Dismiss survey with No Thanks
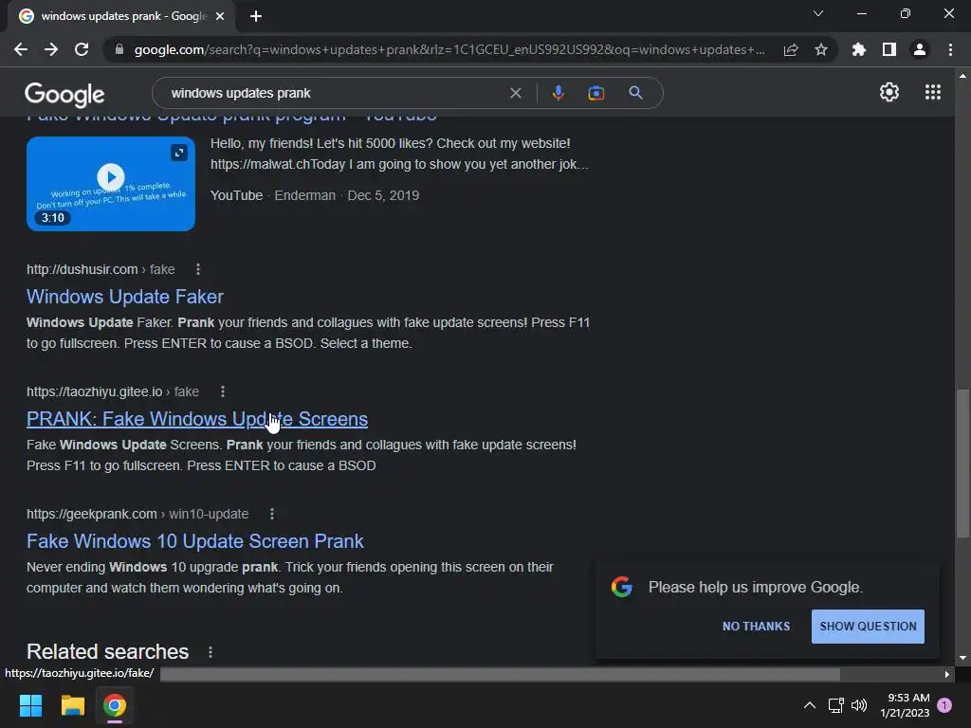 point(756,626)
